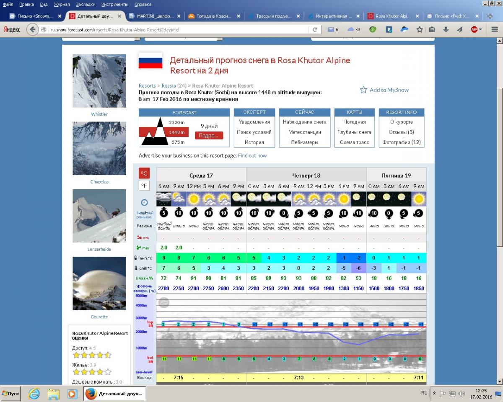Open the Инструменты menu
Viewport: 503px width, 402px height.
coord(115,4)
